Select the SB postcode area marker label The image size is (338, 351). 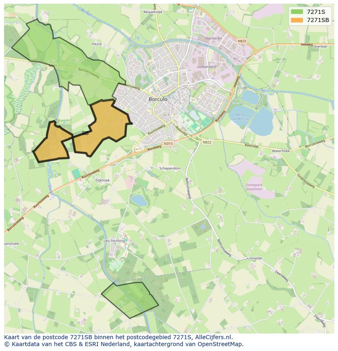pyautogui.click(x=85, y=133)
